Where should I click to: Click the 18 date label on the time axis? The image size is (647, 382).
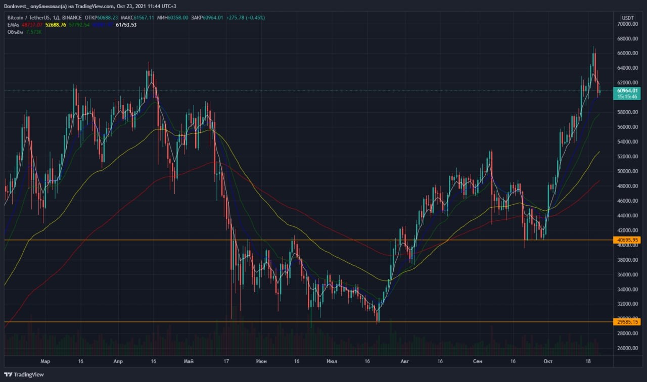pos(588,361)
